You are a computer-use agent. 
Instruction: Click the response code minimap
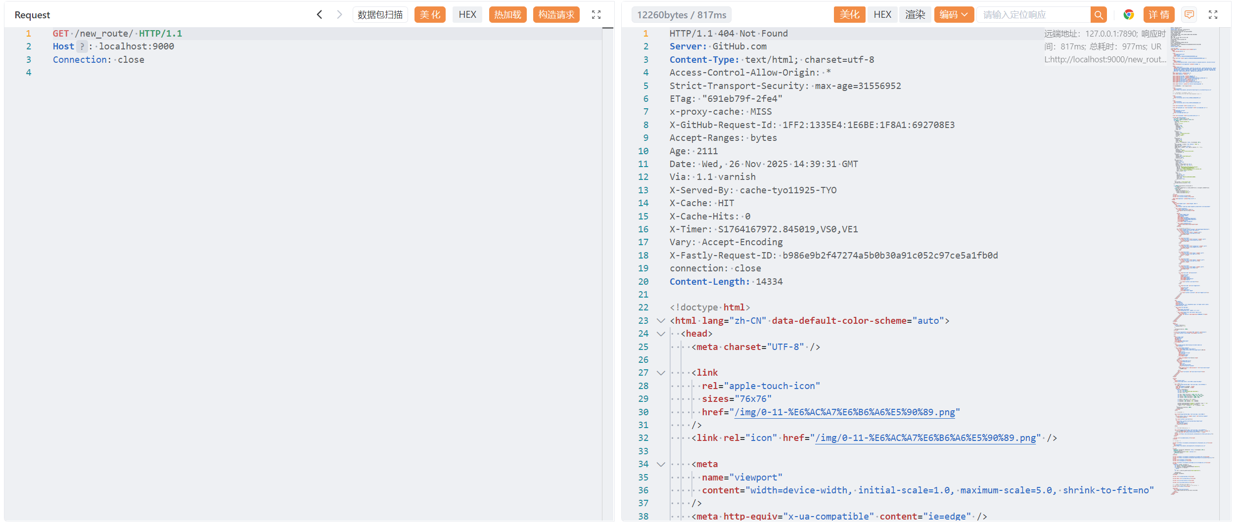pos(1194,261)
